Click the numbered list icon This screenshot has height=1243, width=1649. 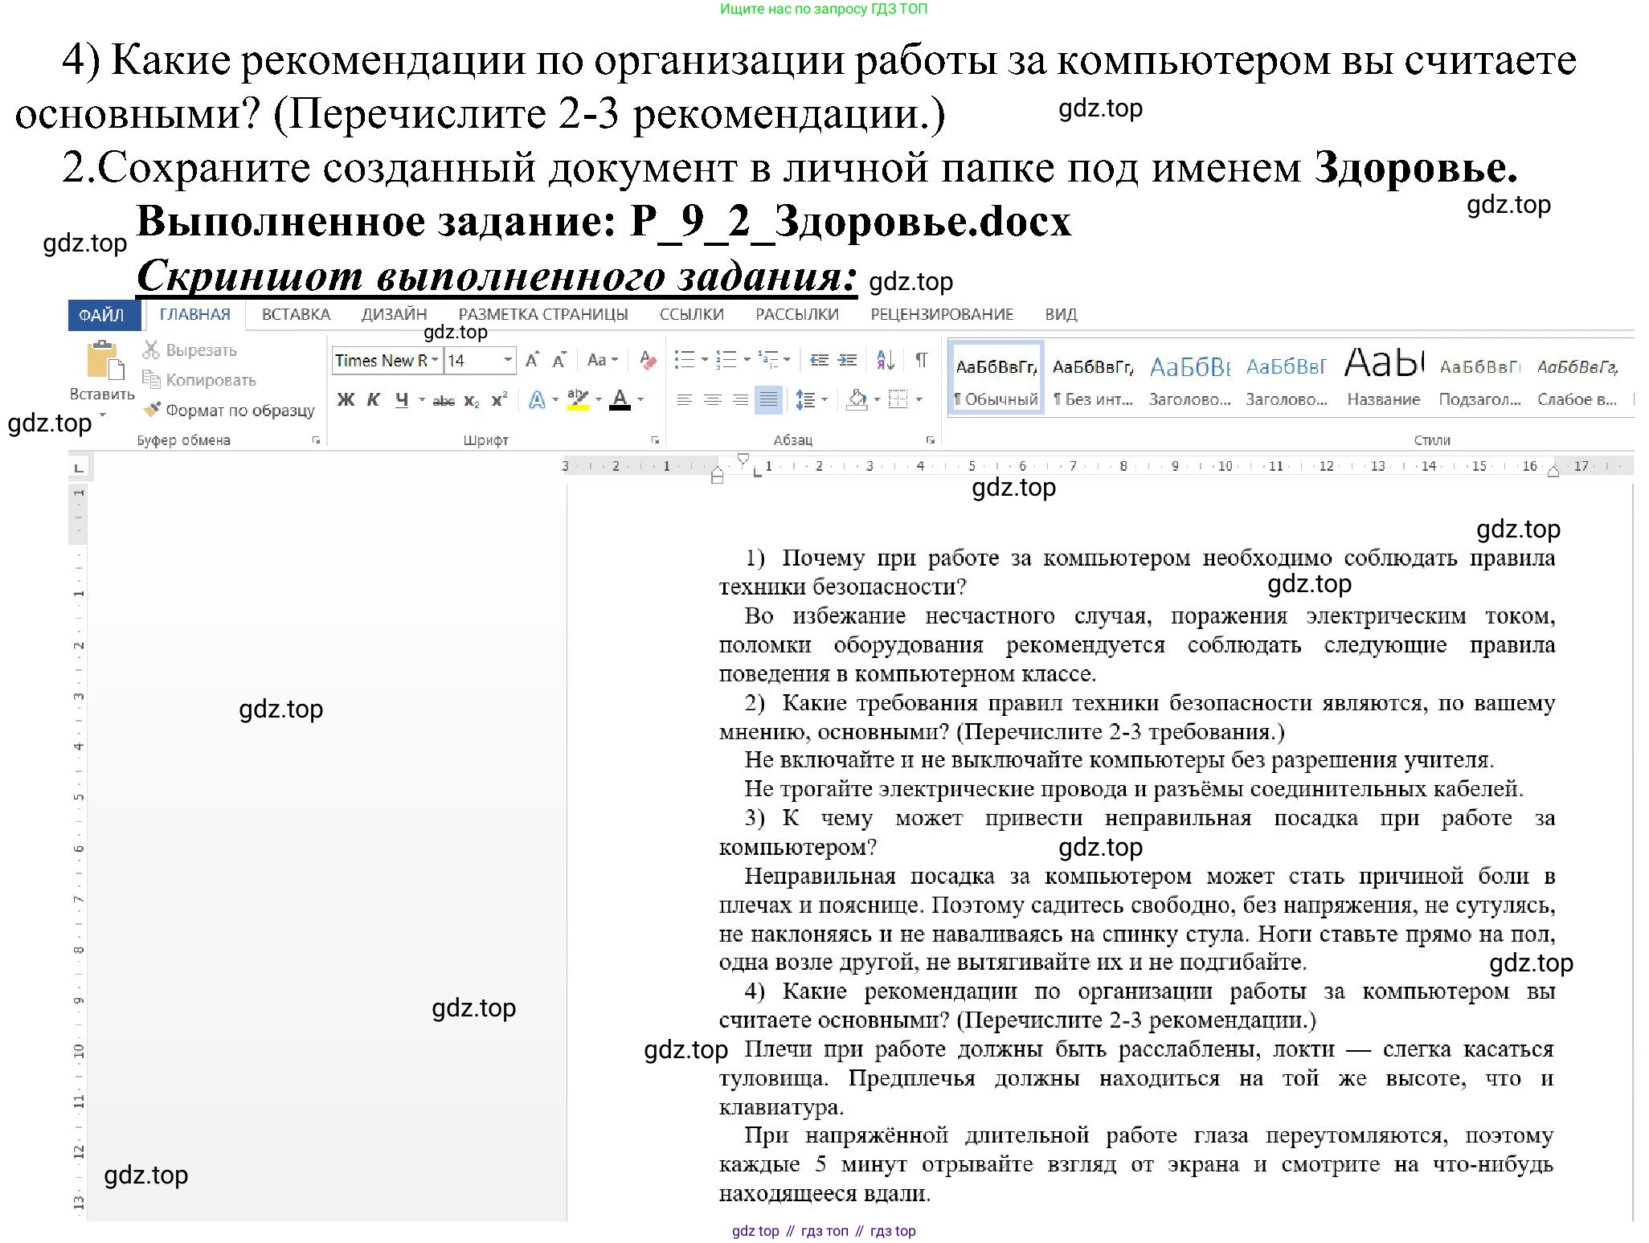point(726,359)
